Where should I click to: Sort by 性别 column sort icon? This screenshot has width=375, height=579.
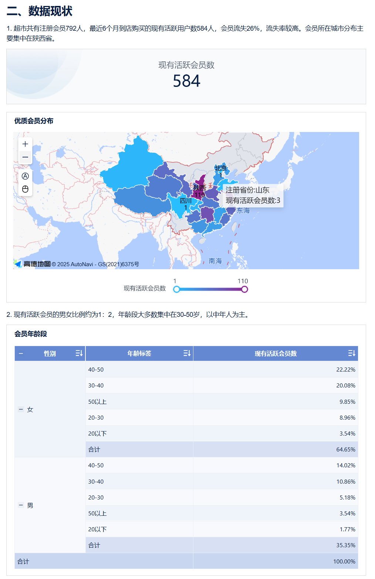click(x=79, y=353)
